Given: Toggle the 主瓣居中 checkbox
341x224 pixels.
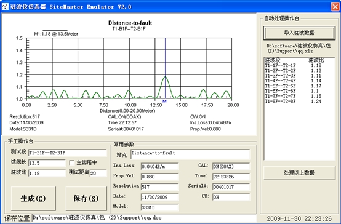Looking at the screenshot, I should [x=71, y=162].
